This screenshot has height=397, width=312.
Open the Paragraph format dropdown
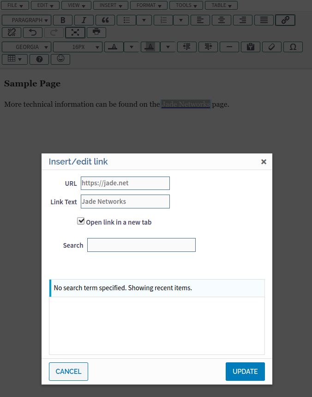pos(27,20)
